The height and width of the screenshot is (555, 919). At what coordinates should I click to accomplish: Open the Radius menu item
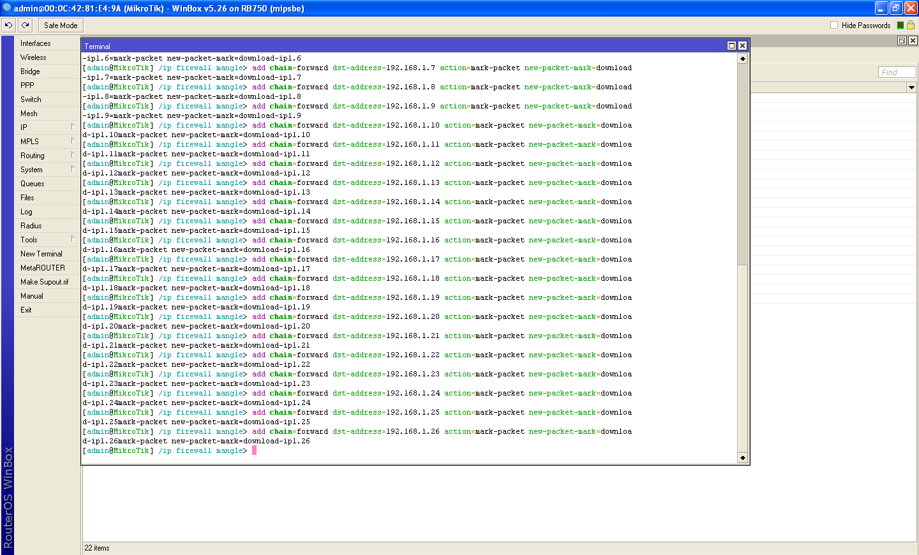click(31, 226)
